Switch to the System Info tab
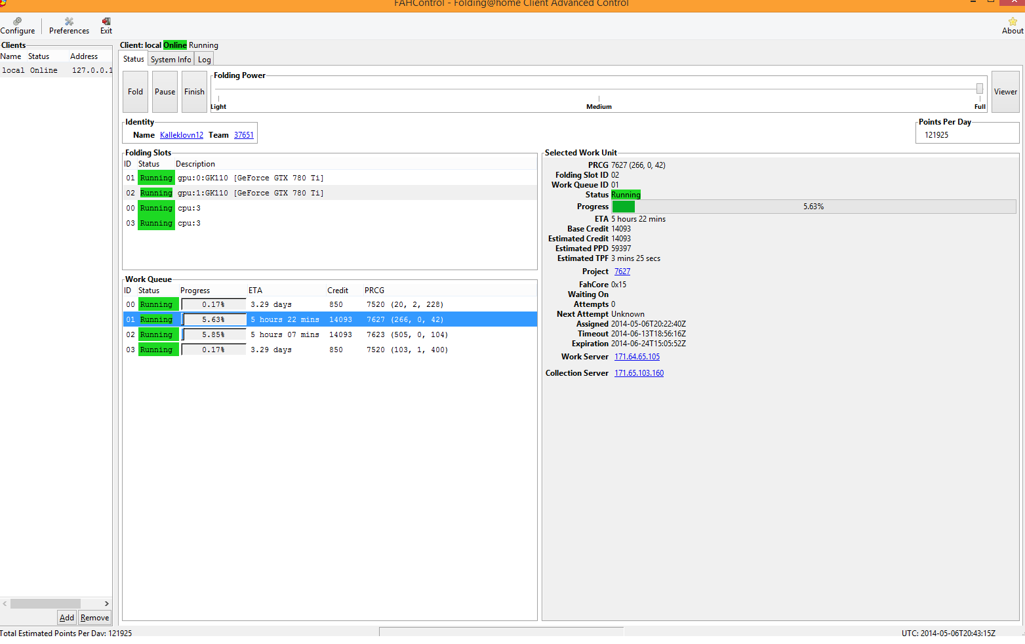 pos(171,60)
